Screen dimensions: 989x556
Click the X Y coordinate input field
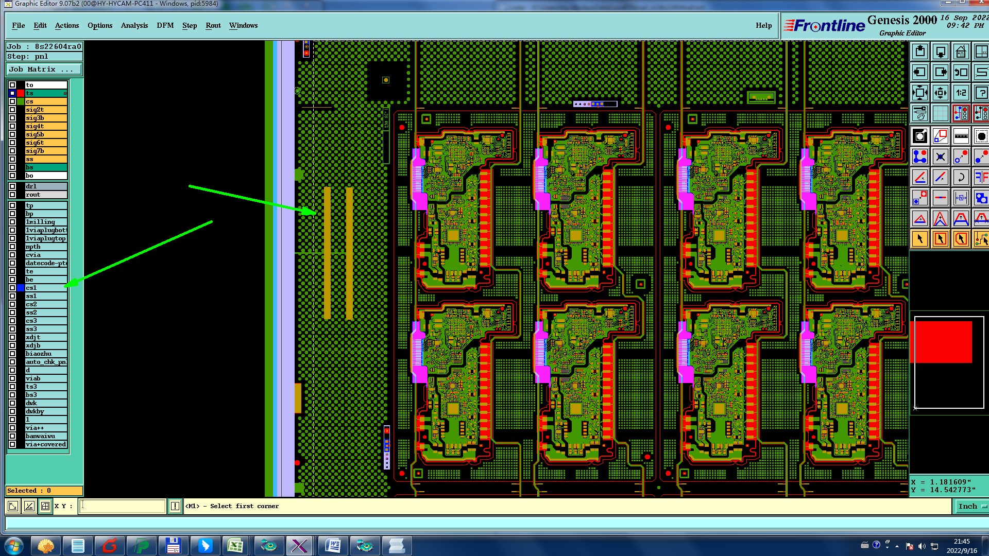[x=123, y=507]
